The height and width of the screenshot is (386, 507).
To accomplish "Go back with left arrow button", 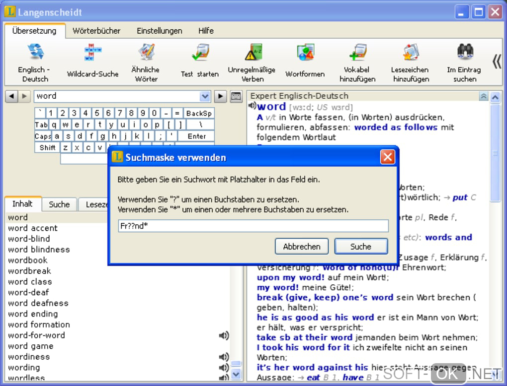I will coord(11,96).
